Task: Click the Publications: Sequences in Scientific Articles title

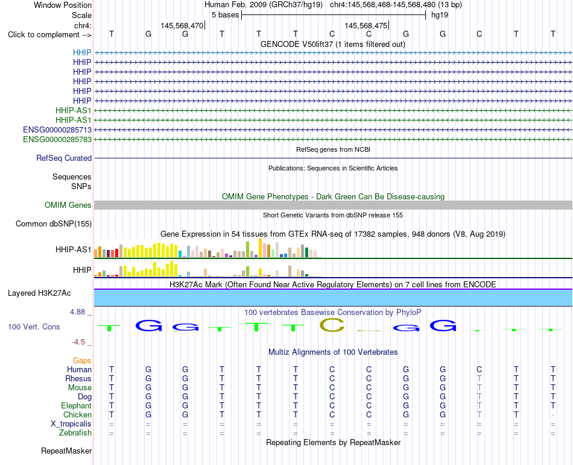Action: [x=333, y=168]
